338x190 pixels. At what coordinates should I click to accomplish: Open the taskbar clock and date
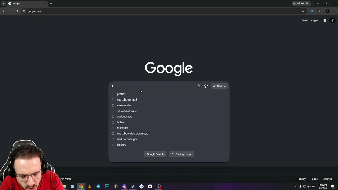tap(323, 187)
